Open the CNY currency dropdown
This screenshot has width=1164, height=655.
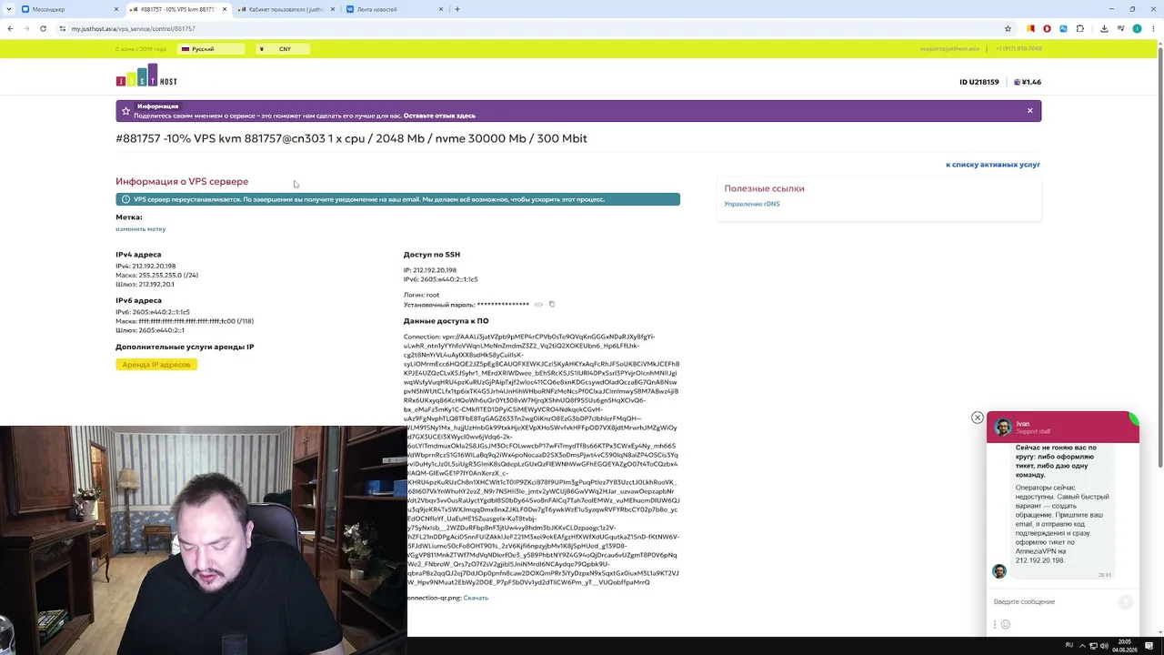[283, 49]
